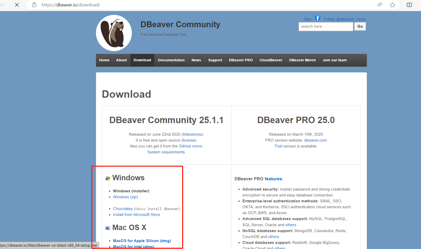
Task: Click the Apple icon next to Mac OS X
Action: (x=107, y=228)
